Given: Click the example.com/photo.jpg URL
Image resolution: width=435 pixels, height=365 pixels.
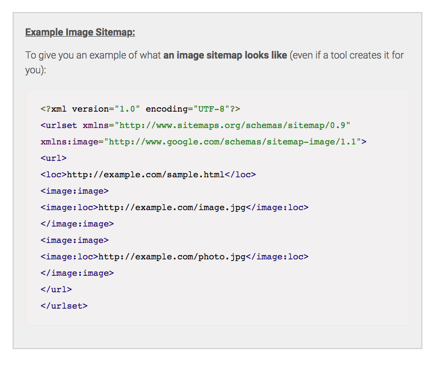Looking at the screenshot, I should 172,257.
